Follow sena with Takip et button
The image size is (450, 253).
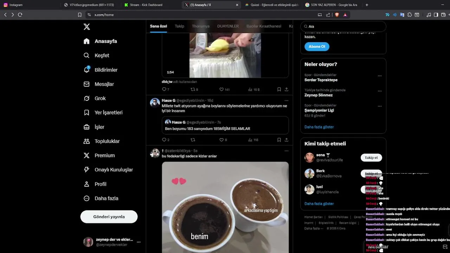pyautogui.click(x=371, y=158)
